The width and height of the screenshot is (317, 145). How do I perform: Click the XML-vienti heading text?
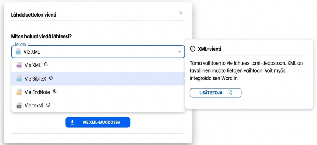pos(210,49)
